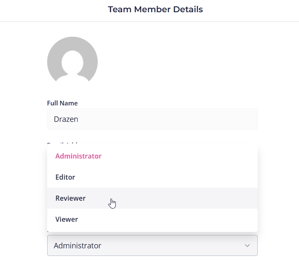Collapse the role dropdown showing Administrator
The height and width of the screenshot is (261, 299).
pos(152,245)
